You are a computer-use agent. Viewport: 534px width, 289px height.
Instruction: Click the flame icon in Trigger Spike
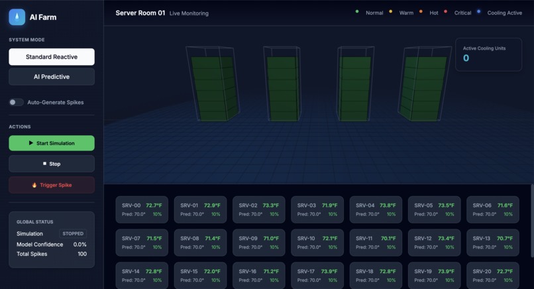pos(34,185)
